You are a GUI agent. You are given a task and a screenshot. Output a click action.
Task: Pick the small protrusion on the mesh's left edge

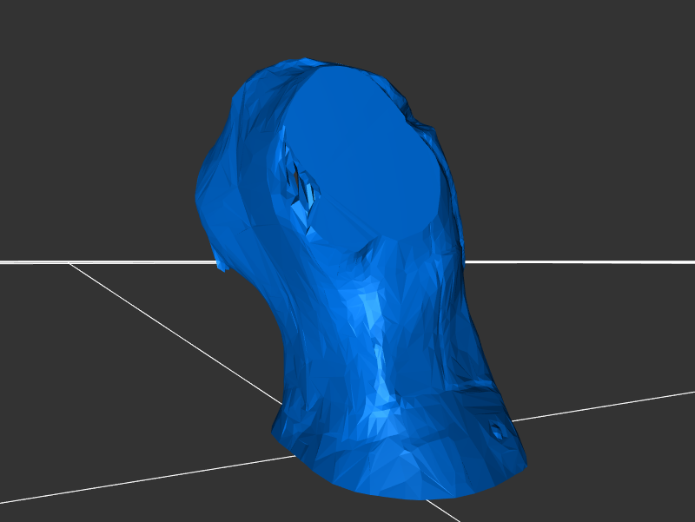pyautogui.click(x=222, y=265)
